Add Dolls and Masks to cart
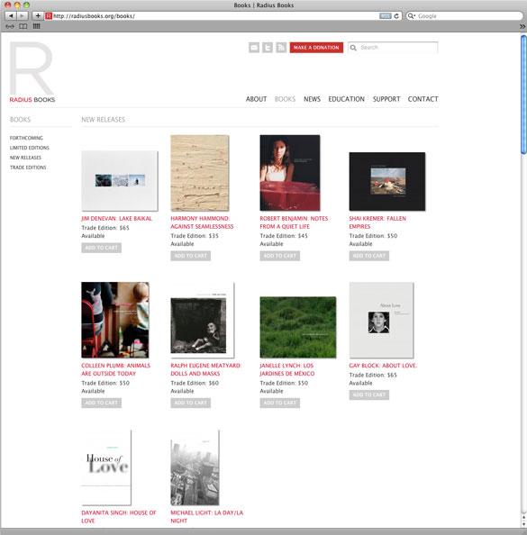This screenshot has height=535, width=527. coord(190,403)
